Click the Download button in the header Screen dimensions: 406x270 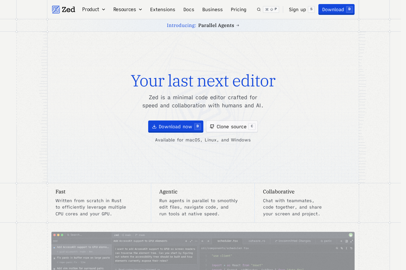(336, 9)
